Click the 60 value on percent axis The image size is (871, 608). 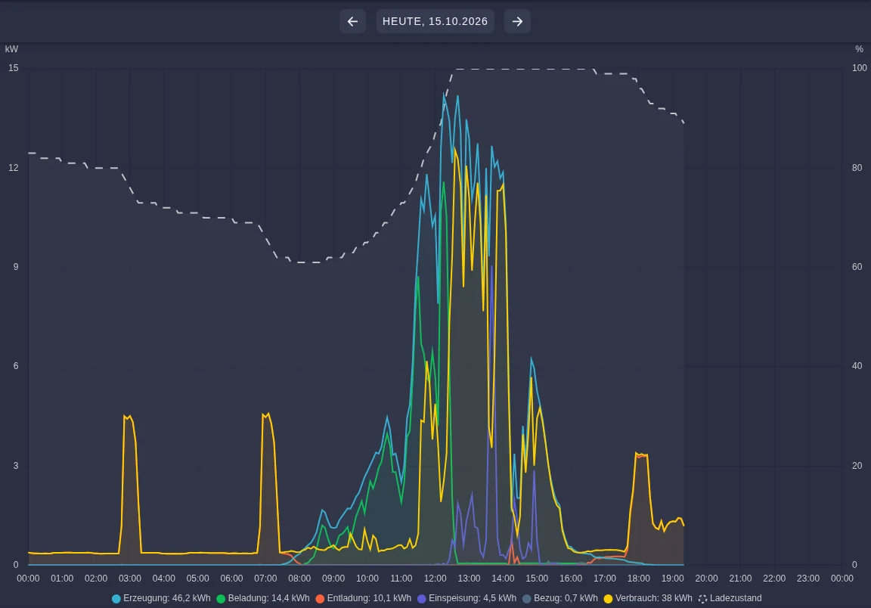click(x=857, y=267)
